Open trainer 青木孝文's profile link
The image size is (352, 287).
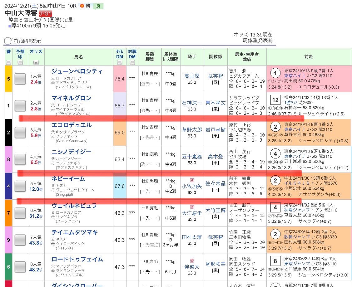(x=215, y=103)
